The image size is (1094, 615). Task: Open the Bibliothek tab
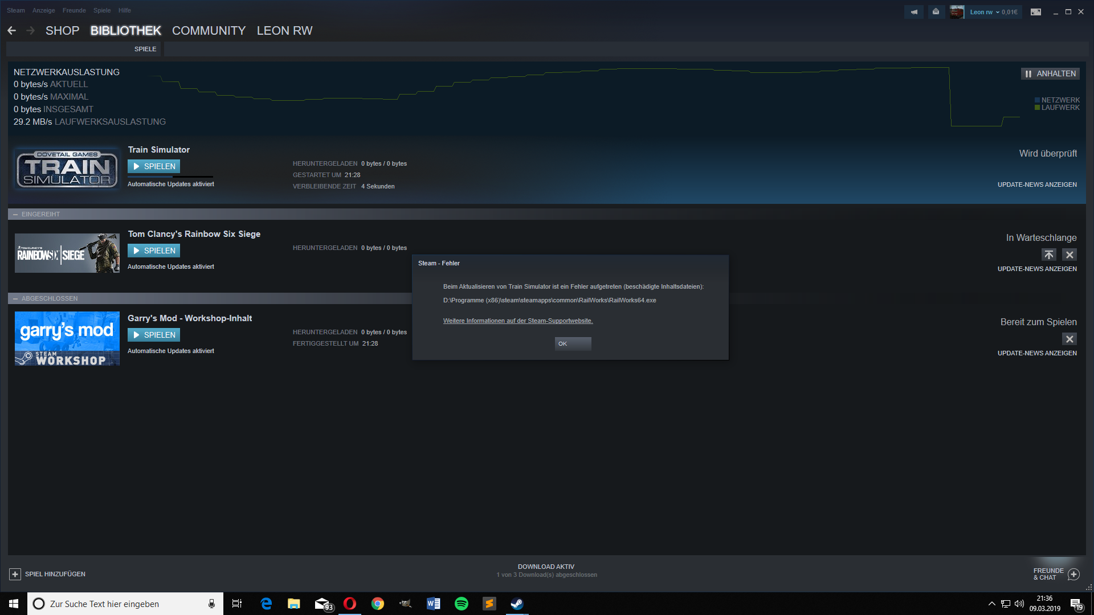pos(125,31)
